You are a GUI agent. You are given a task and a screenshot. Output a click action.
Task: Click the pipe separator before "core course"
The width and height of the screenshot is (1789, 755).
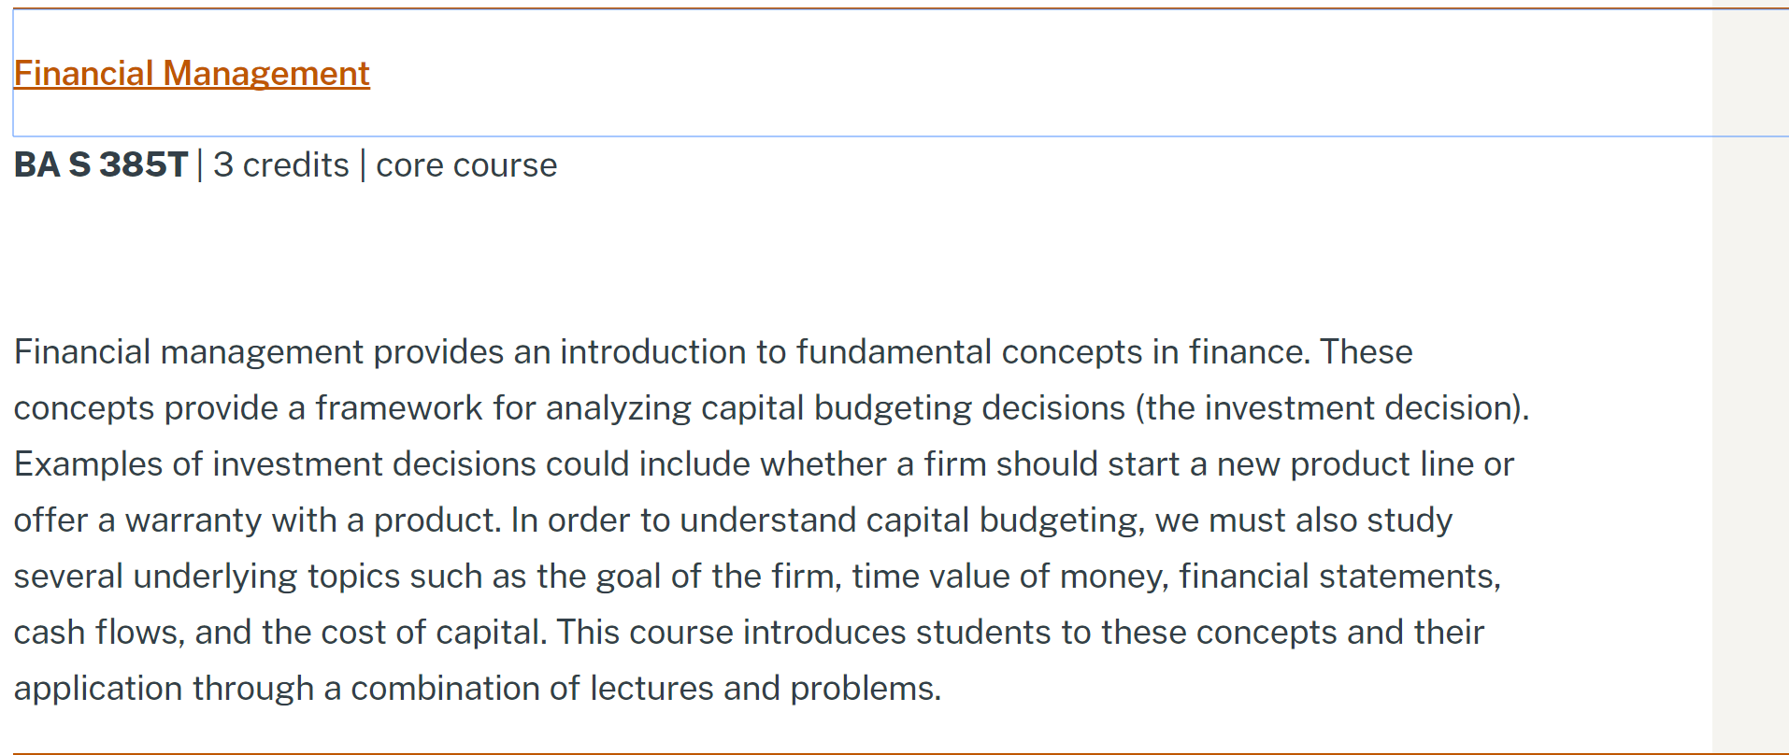tap(363, 165)
